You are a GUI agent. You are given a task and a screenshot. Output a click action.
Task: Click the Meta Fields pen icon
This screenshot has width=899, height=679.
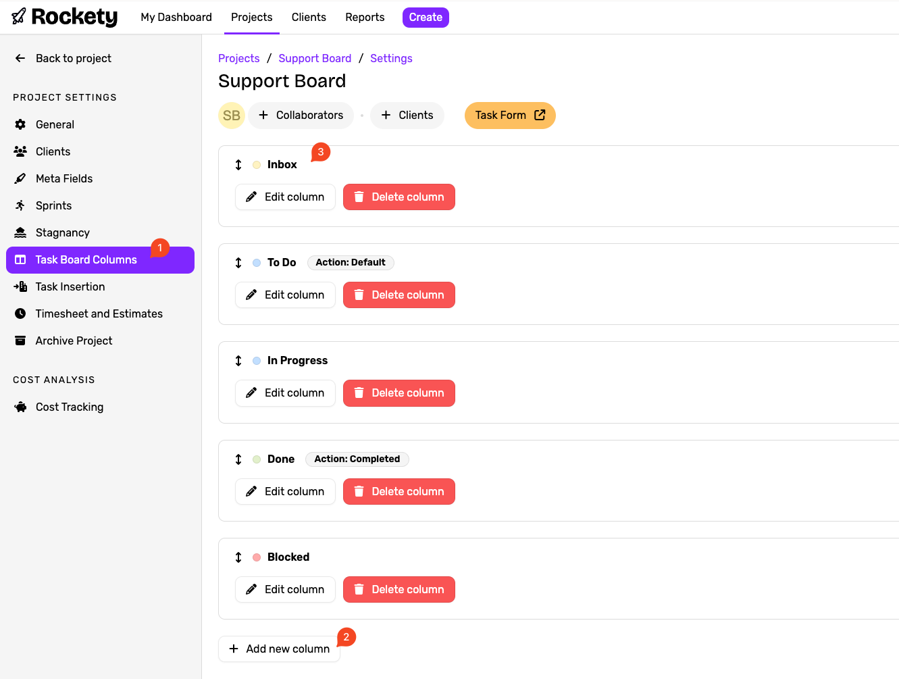20,178
